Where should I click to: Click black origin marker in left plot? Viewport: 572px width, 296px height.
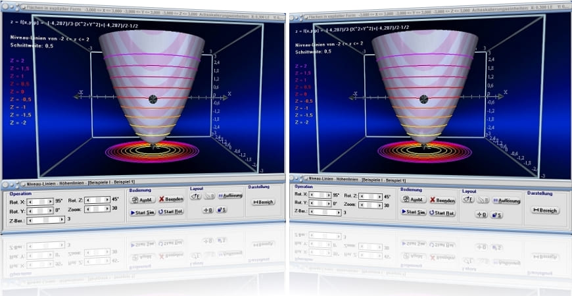pos(153,99)
